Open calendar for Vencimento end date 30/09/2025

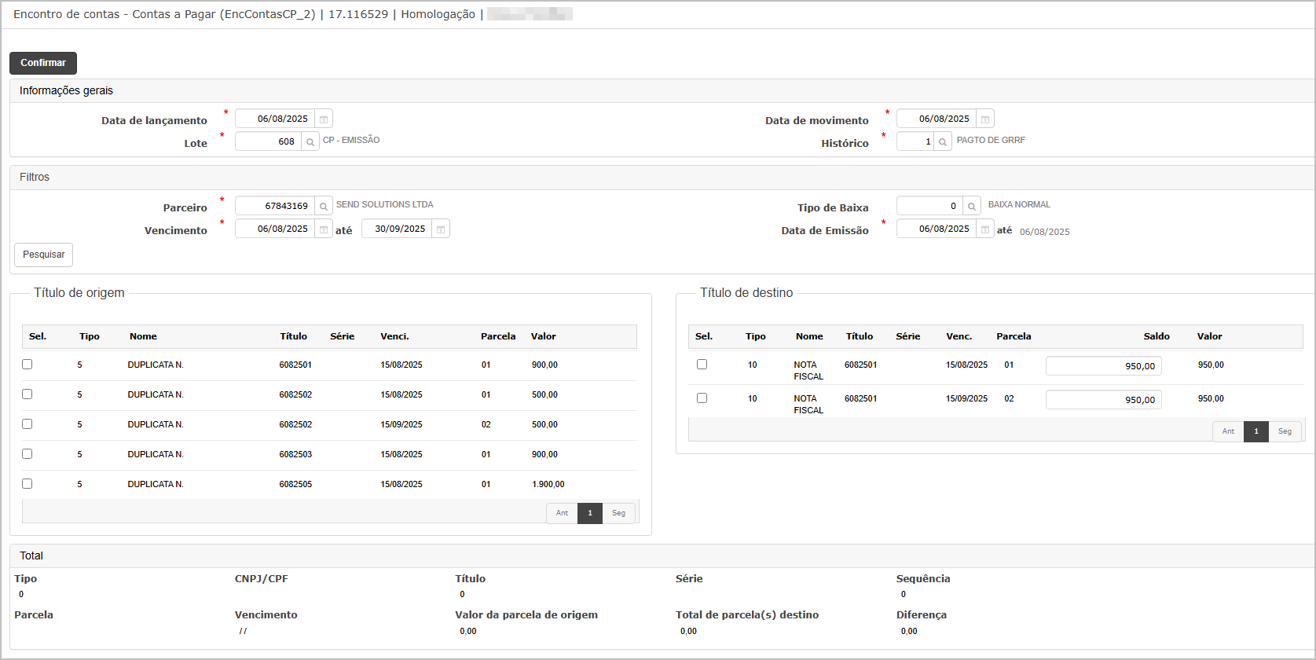point(441,229)
